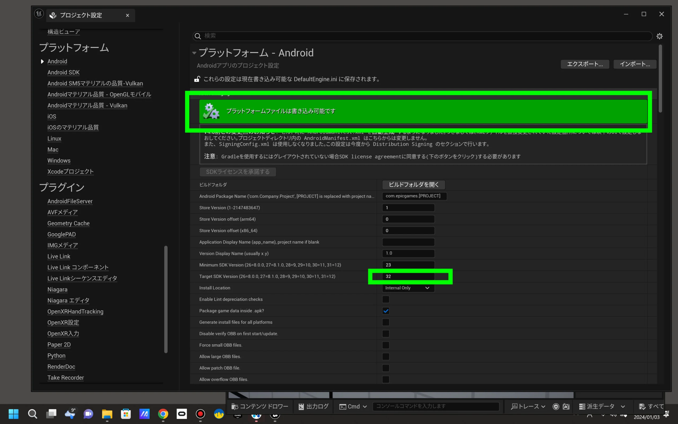Open the Content Drawer (コンテンツ ドロワー)

point(260,406)
